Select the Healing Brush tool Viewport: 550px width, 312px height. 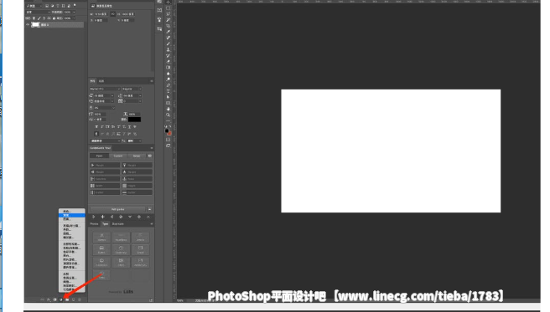(169, 38)
